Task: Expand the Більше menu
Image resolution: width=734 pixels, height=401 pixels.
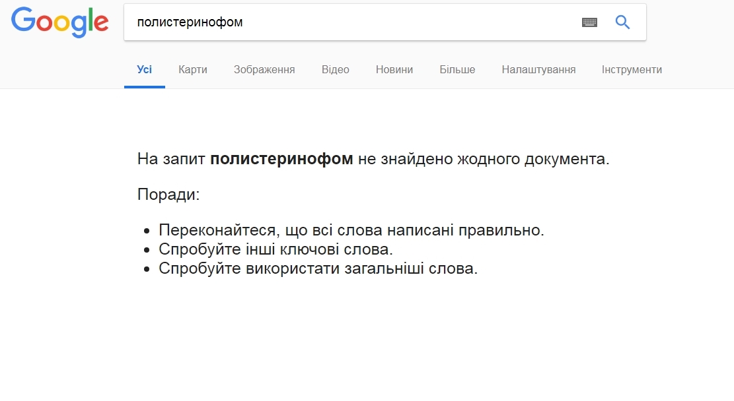Action: pyautogui.click(x=457, y=70)
